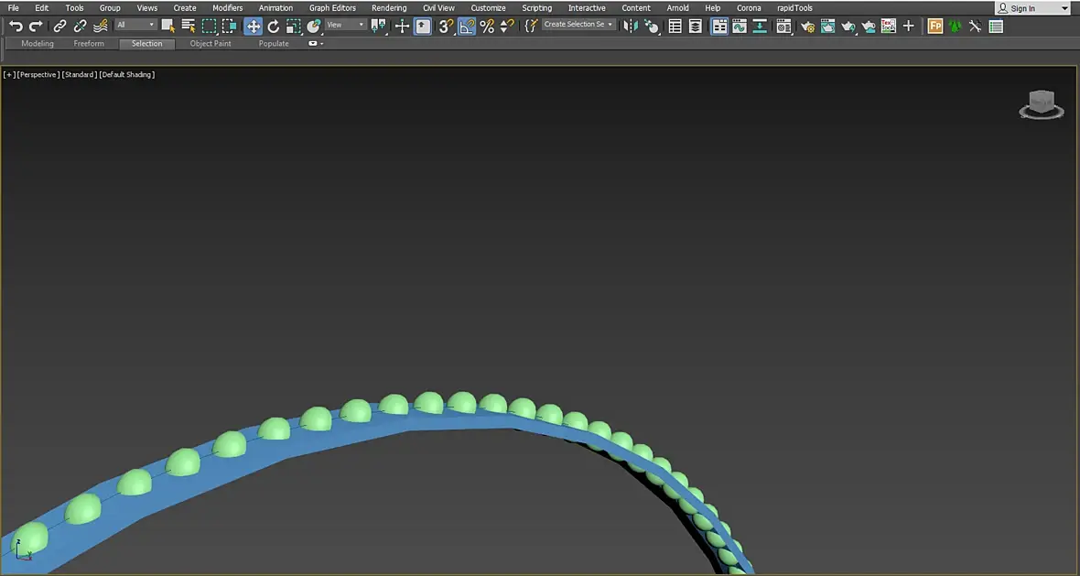
Task: Open the Modifiers menu
Action: [x=227, y=8]
